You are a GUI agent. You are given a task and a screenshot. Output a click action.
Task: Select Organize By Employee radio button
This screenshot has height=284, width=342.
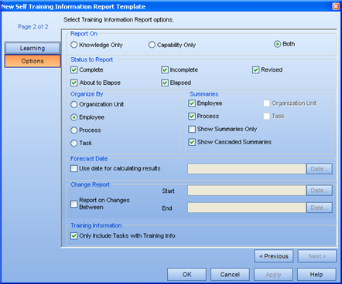click(x=74, y=117)
